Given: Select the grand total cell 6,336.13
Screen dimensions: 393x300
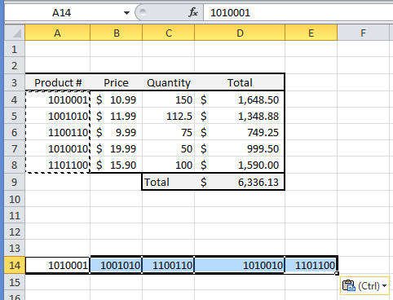Looking at the screenshot, I should click(x=240, y=182).
